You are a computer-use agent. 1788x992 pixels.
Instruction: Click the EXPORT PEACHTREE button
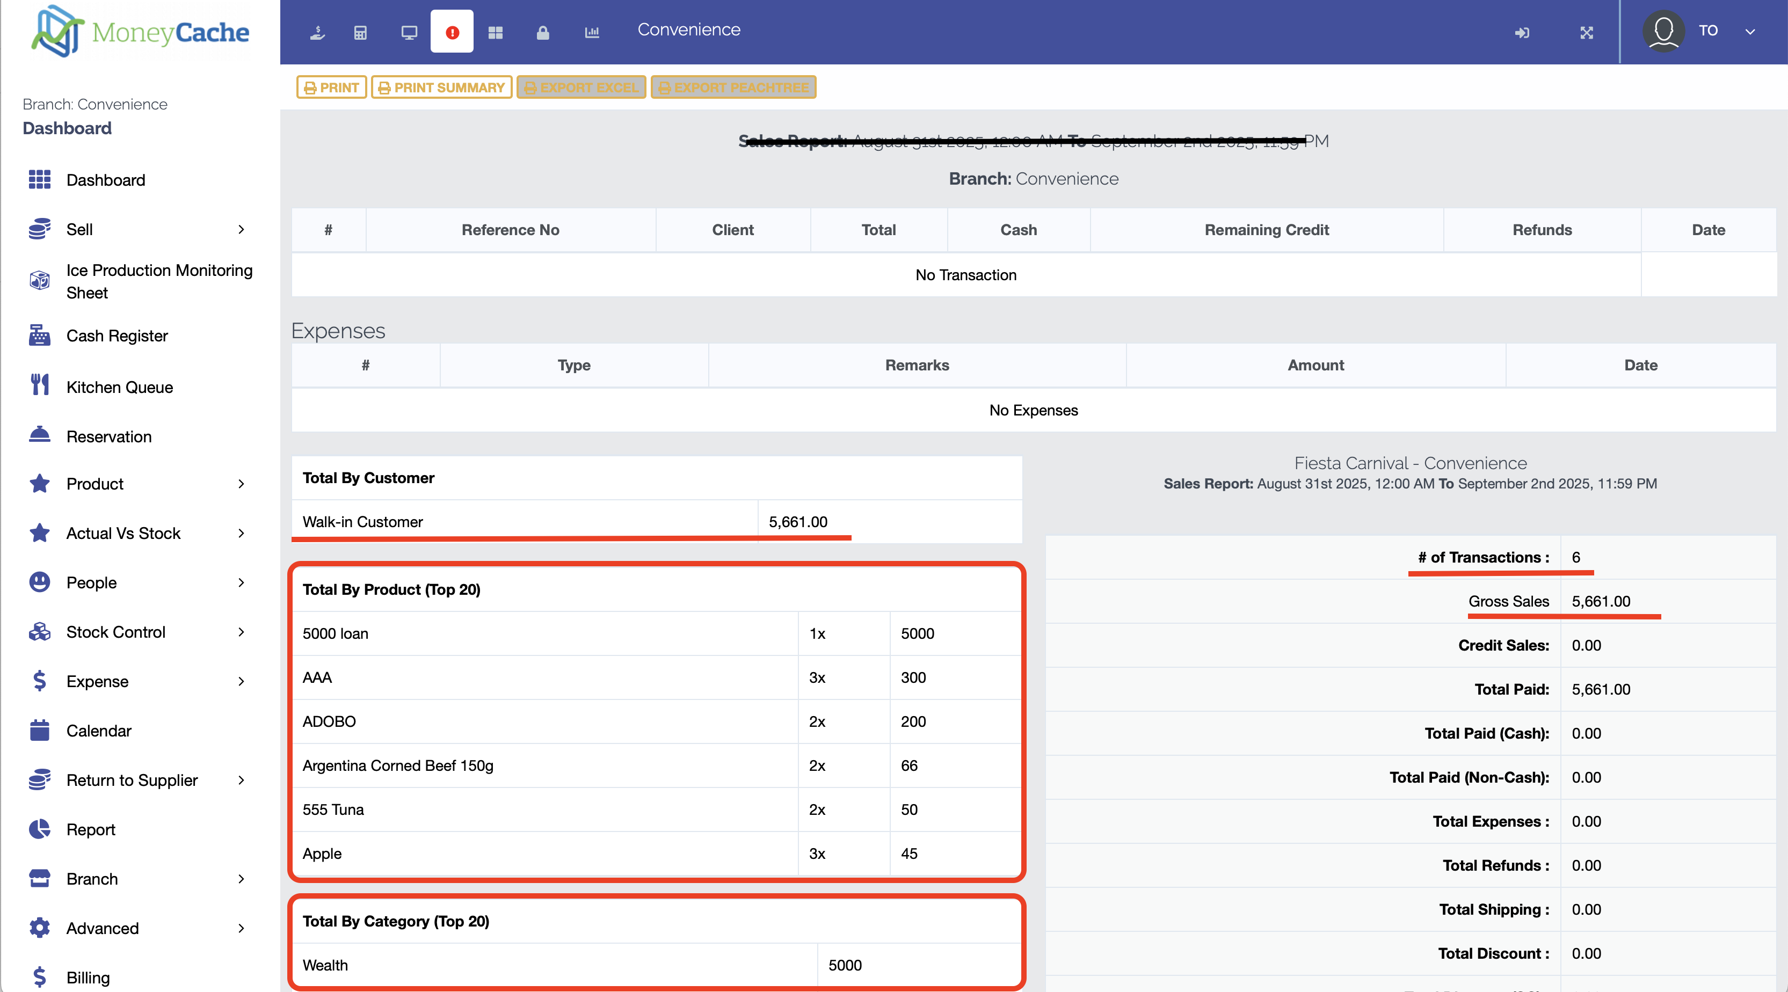(x=733, y=87)
